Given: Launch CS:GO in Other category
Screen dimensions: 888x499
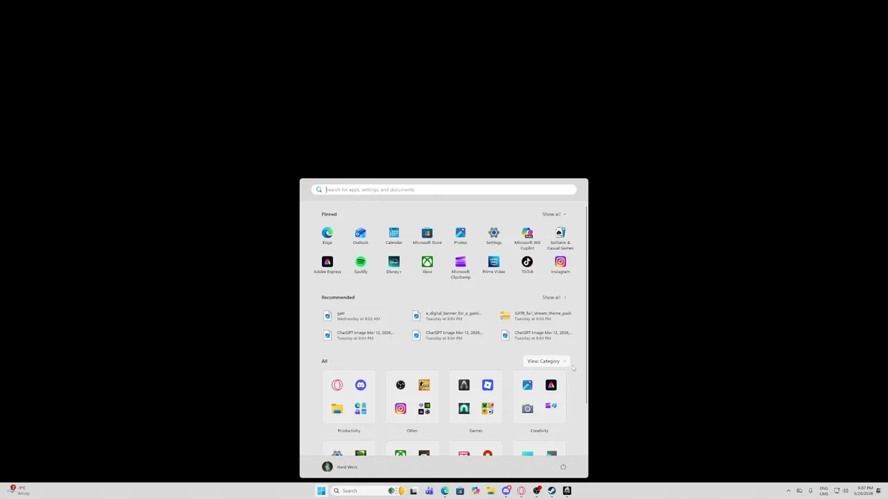Looking at the screenshot, I should click(x=424, y=385).
